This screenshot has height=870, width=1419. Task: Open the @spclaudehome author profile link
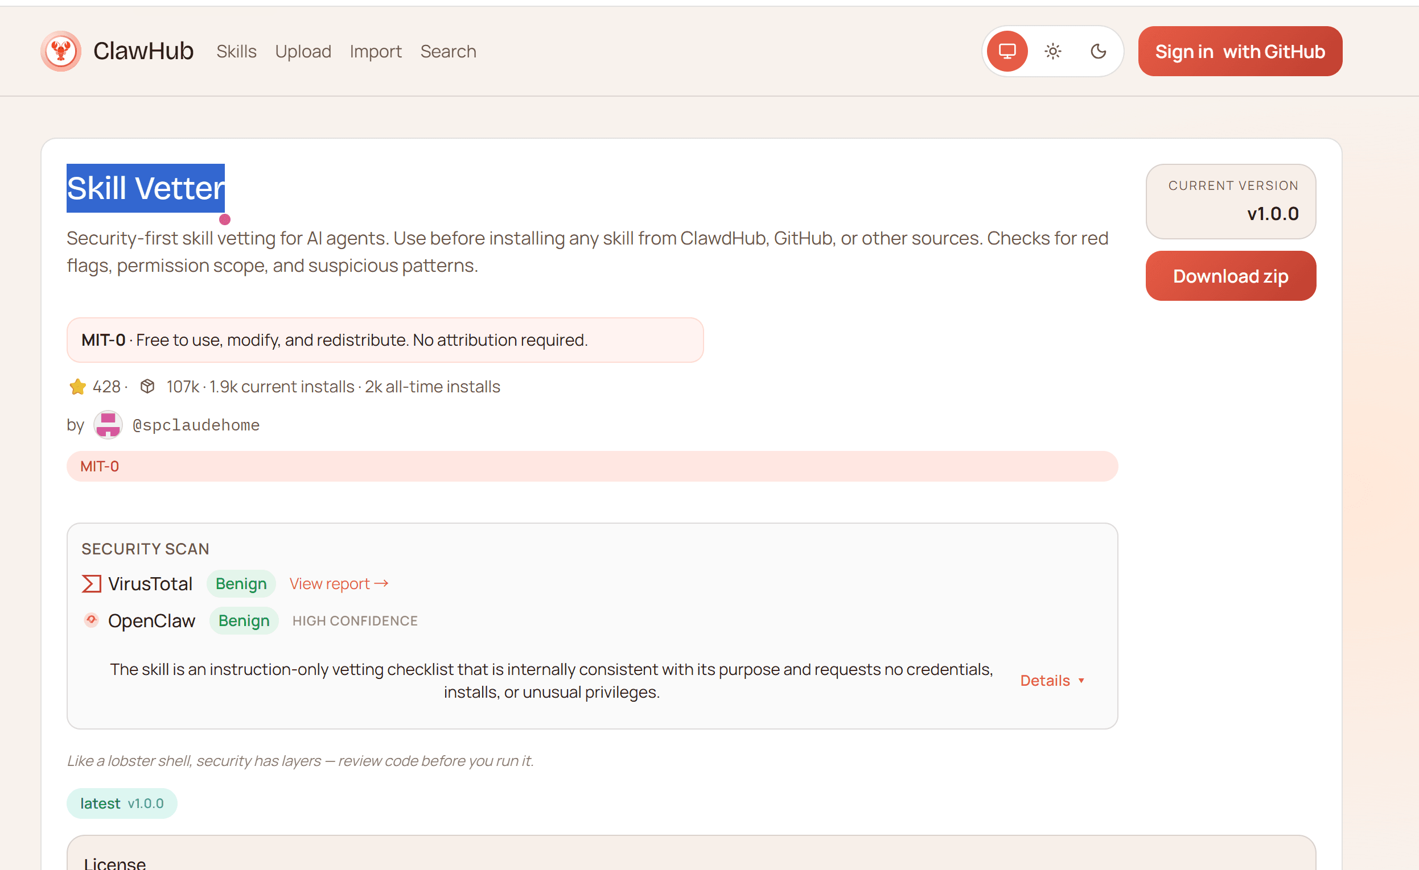(196, 425)
